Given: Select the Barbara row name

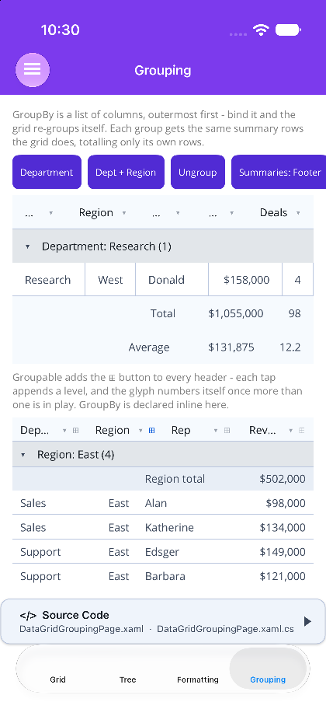Looking at the screenshot, I should pyautogui.click(x=165, y=577).
